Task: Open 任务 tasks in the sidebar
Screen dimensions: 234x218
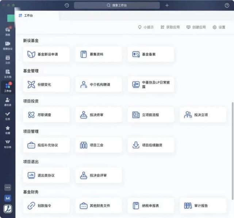Action: pos(8,116)
